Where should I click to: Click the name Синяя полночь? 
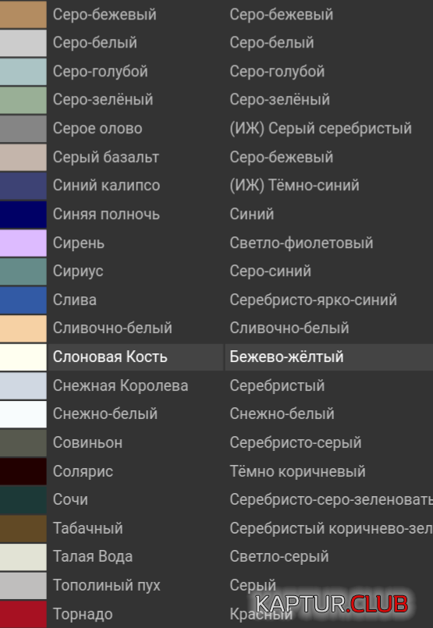coord(106,215)
